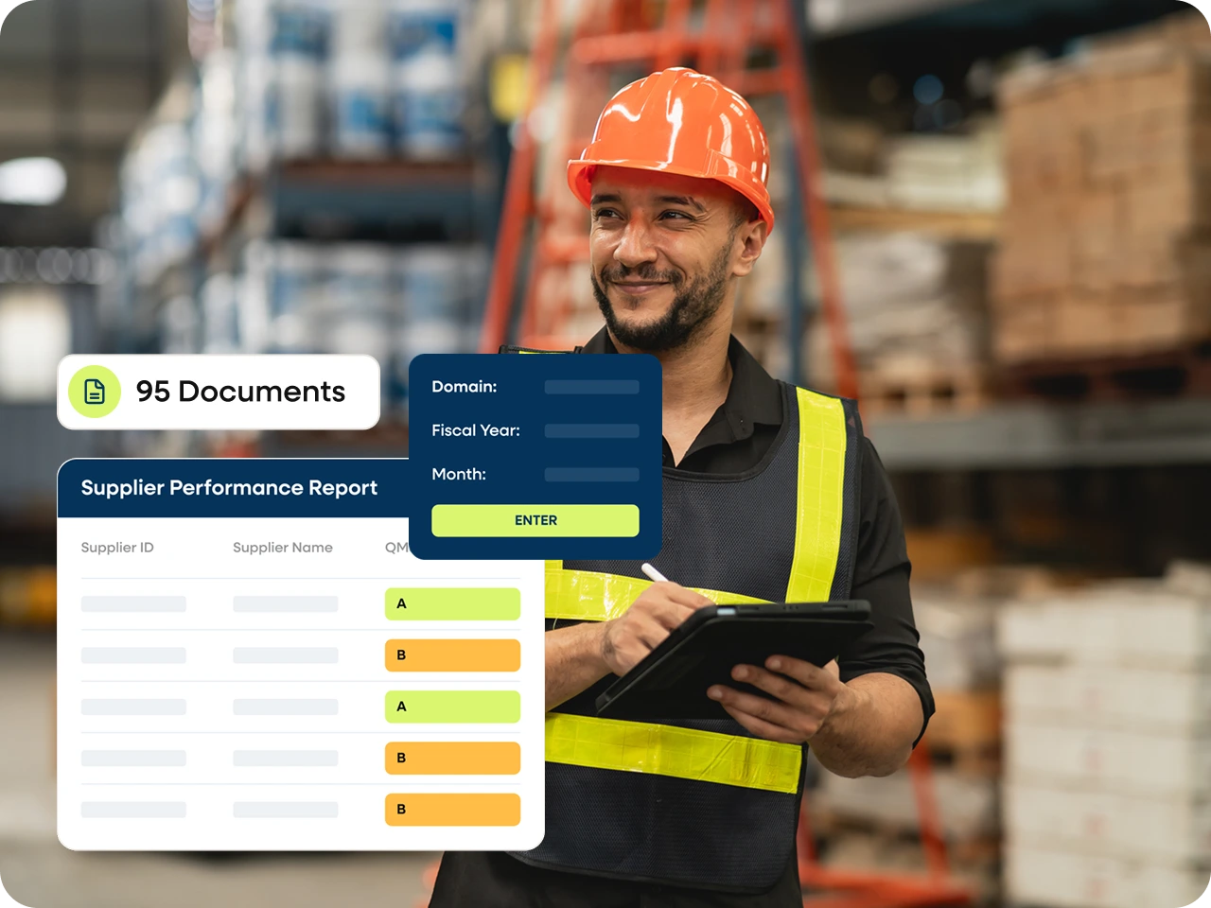1211x908 pixels.
Task: Click the 95 Documents badge text
Action: click(240, 392)
